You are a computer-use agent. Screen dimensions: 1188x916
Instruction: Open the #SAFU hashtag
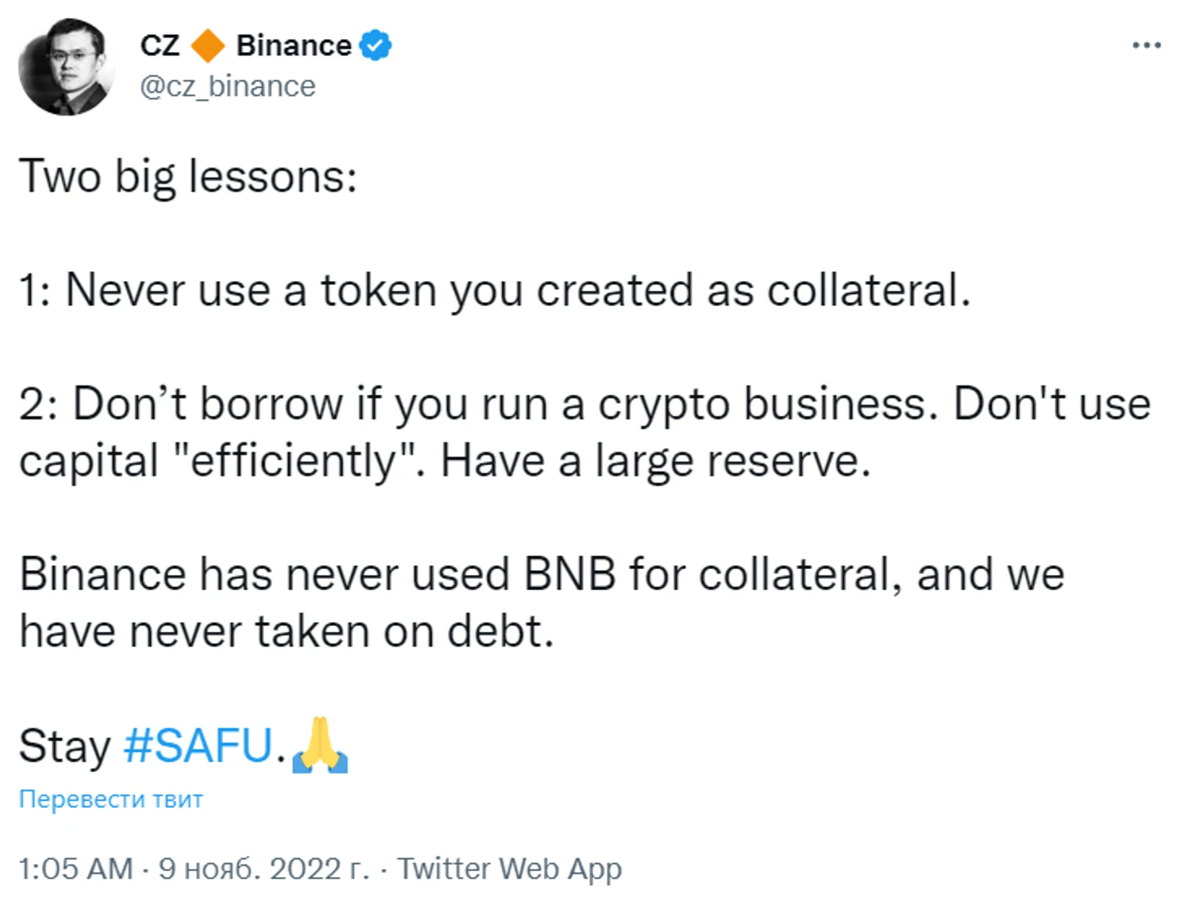pyautogui.click(x=198, y=745)
